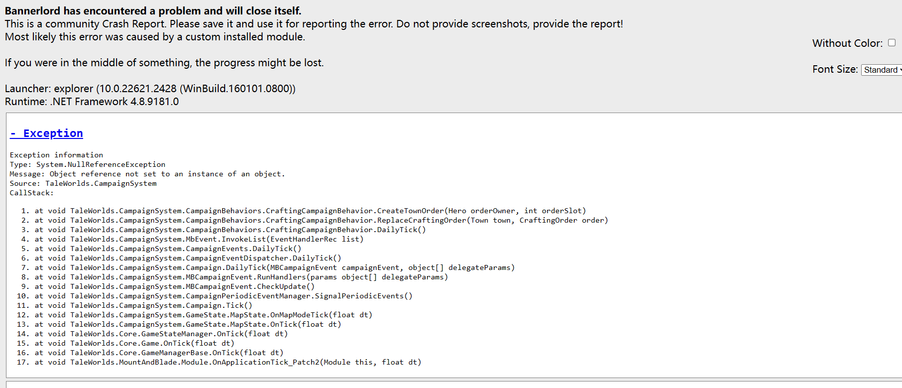The image size is (902, 388).
Task: Select the CraftingCampaignBehavior.DailyTick() line
Action: pyautogui.click(x=230, y=230)
